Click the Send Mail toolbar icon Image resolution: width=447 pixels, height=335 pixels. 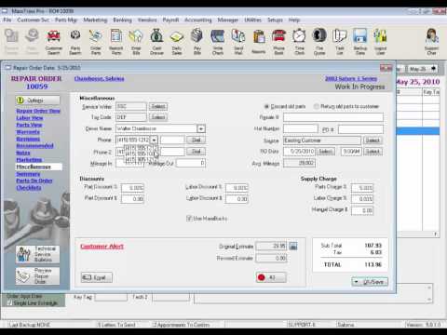coord(238,42)
